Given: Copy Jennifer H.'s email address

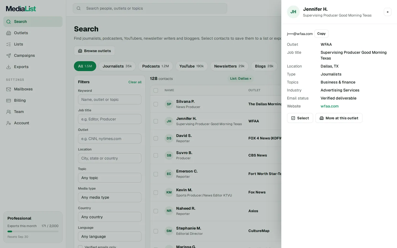Looking at the screenshot, I should 321,34.
